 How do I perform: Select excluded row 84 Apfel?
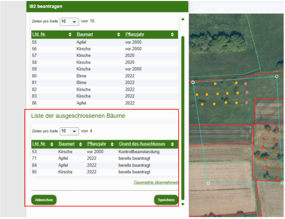point(104,165)
